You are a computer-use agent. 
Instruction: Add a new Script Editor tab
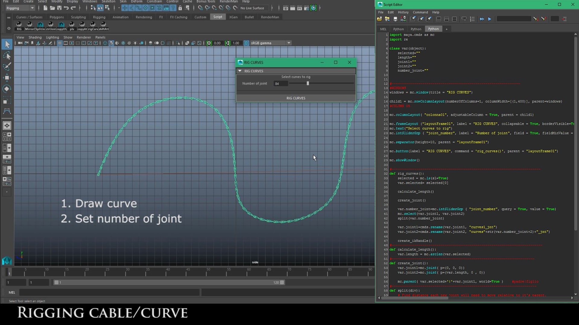446,29
